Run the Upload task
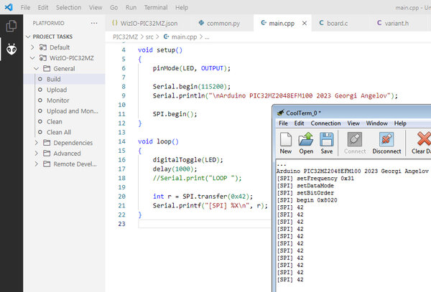The width and height of the screenshot is (431, 292). click(57, 90)
